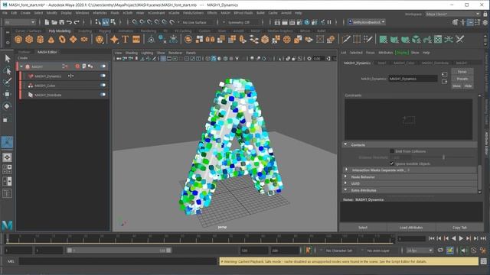Open the menu set dropdown in status line
Image resolution: width=490 pixels, height=275 pixels.
coord(20,22)
